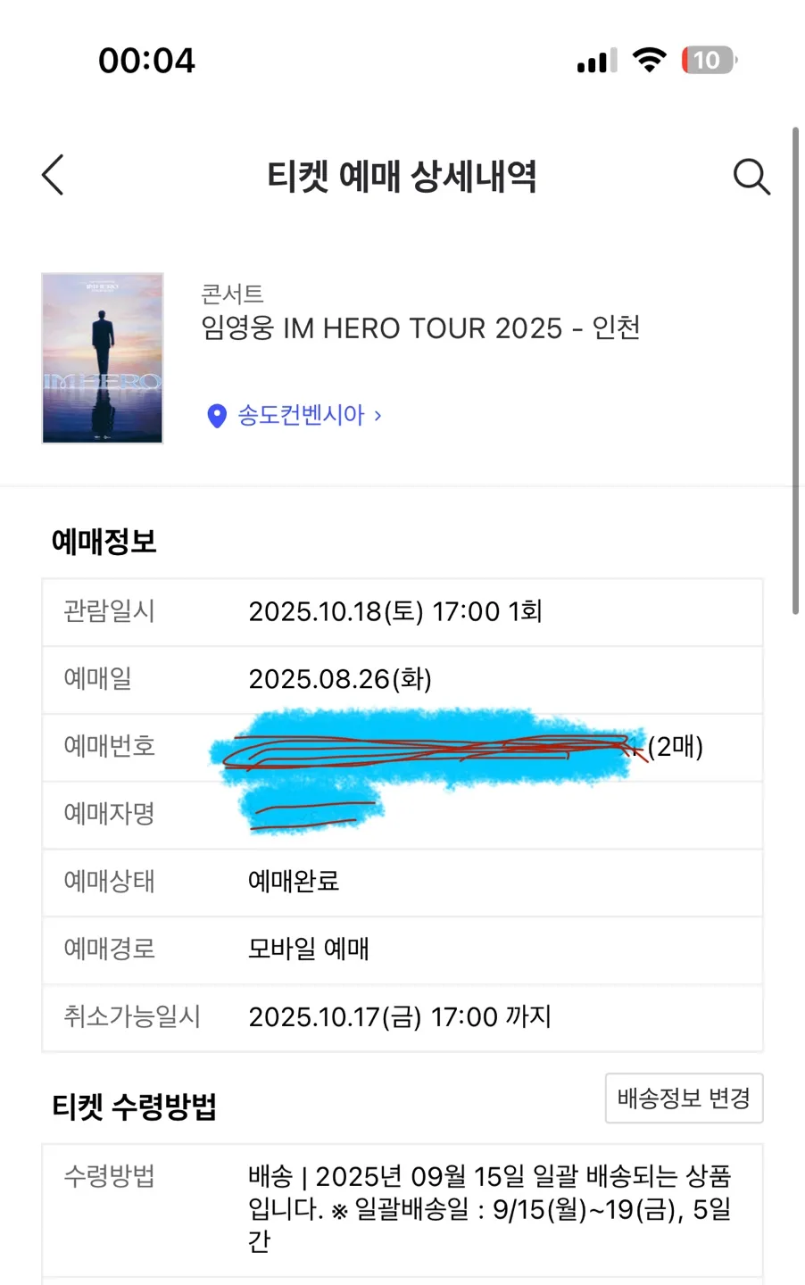Tap the 예매경로 모바일 예매 row
805x1285 pixels.
click(x=402, y=950)
